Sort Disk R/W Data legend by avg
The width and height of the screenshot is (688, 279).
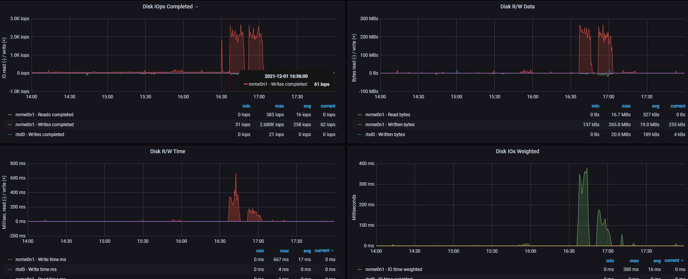[x=655, y=106]
